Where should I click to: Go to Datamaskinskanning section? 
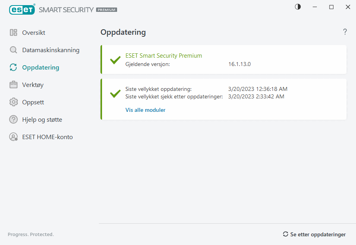(51, 50)
